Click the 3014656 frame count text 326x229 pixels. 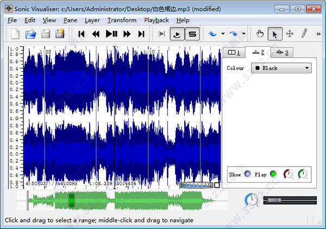[126, 183]
